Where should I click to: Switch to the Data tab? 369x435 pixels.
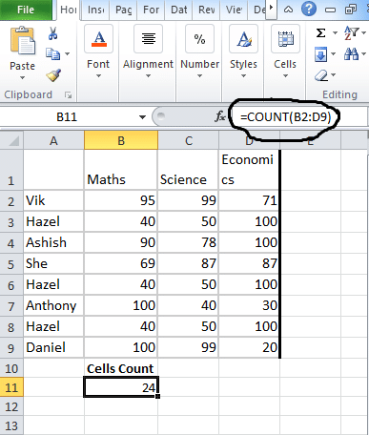pos(179,10)
